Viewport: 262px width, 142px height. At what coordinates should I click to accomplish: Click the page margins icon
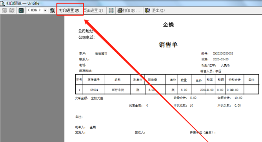(x=111, y=11)
